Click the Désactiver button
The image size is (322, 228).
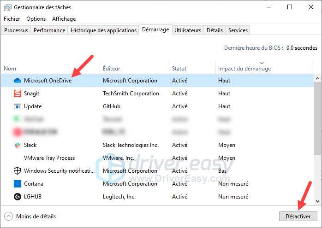(298, 216)
